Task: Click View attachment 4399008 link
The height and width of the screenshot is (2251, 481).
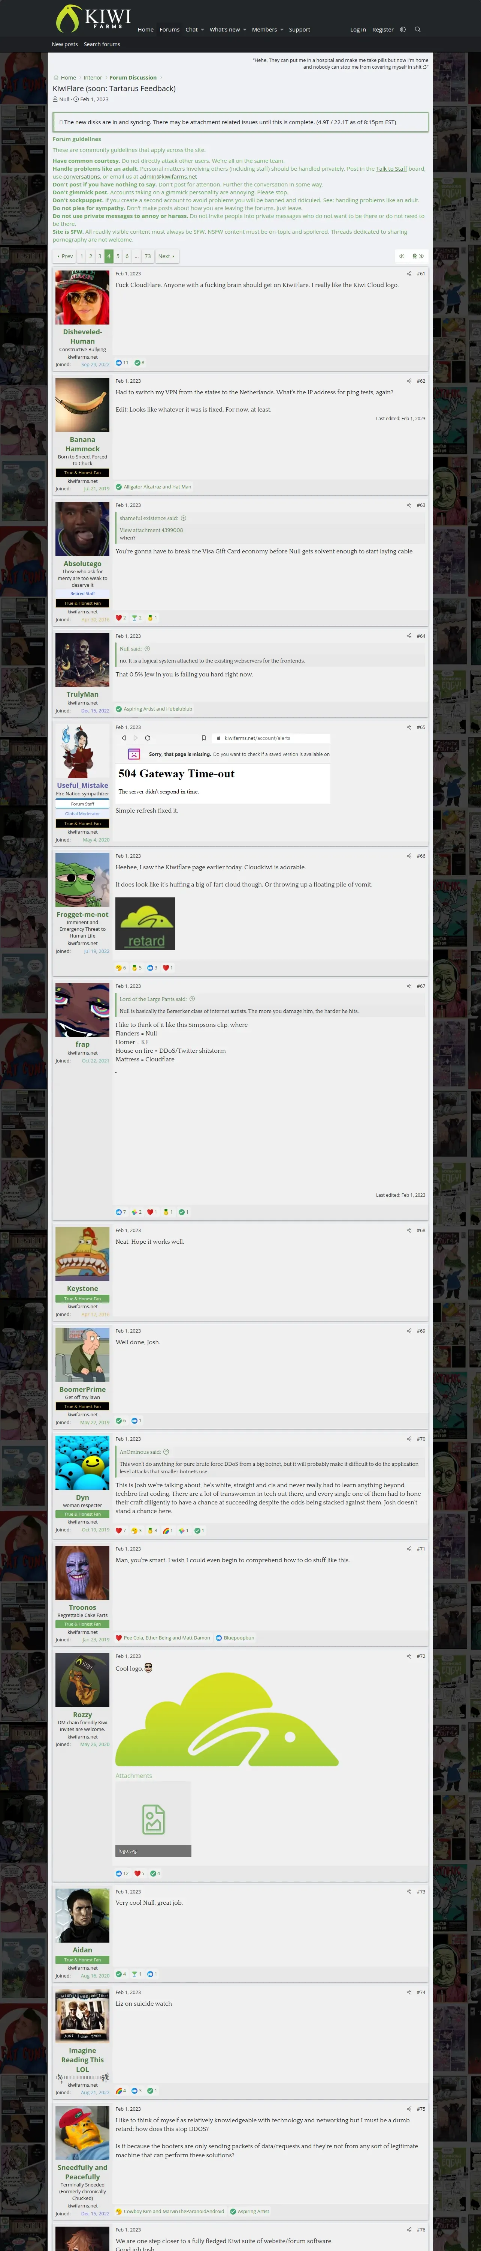Action: [x=151, y=530]
